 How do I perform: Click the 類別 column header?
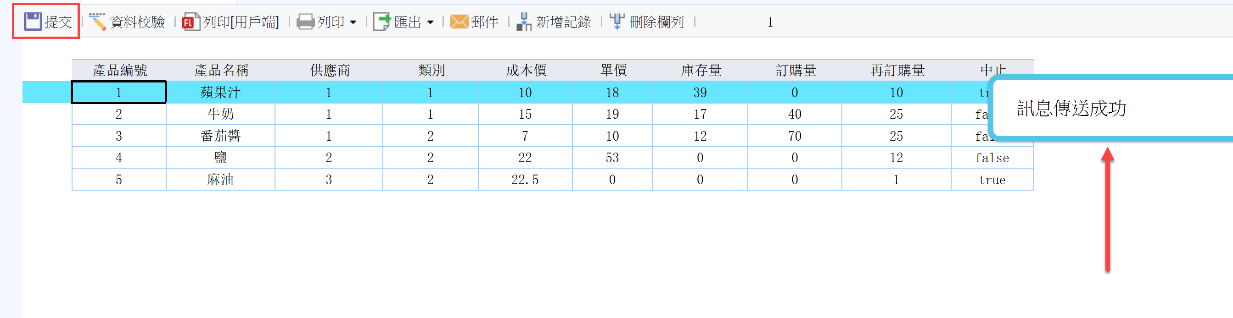tap(430, 71)
